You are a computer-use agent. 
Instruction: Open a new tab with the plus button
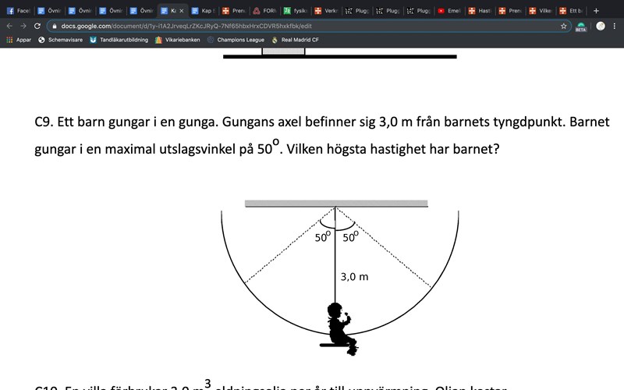point(597,11)
